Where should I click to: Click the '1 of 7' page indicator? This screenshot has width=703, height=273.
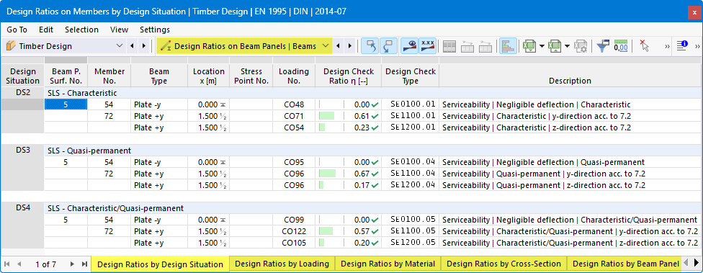[x=45, y=264]
